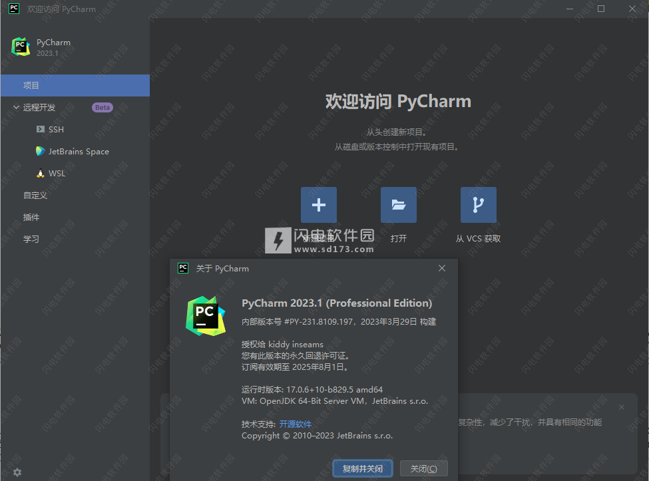
Task: Click the Open folder icon
Action: (x=399, y=205)
